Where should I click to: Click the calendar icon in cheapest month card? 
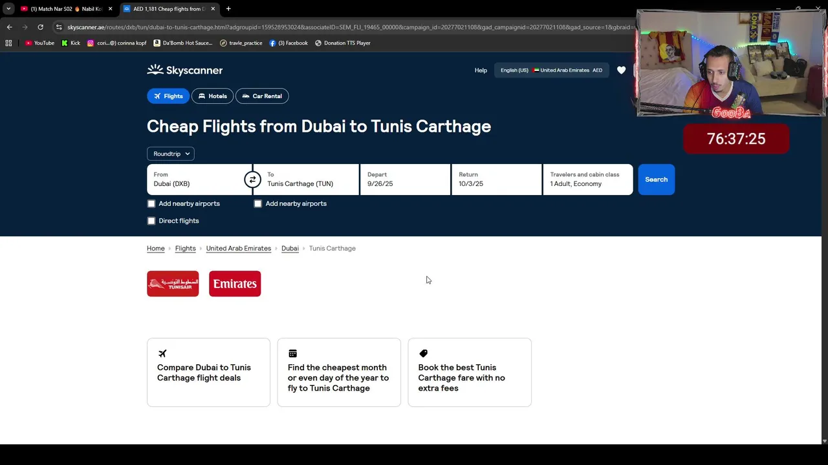[292, 353]
